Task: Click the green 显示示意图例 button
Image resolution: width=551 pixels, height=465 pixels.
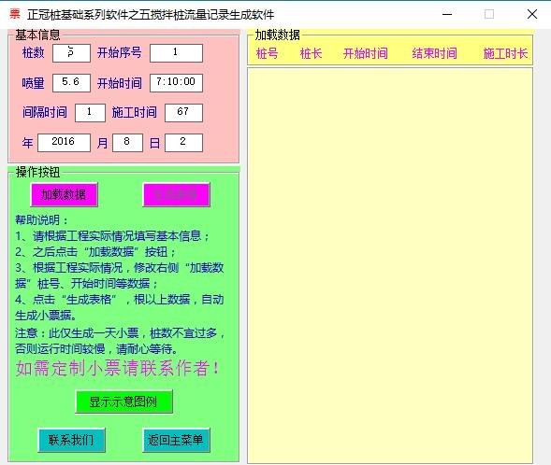Action: point(124,402)
